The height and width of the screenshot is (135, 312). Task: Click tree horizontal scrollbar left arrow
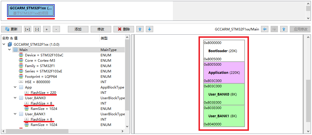coord(3,131)
